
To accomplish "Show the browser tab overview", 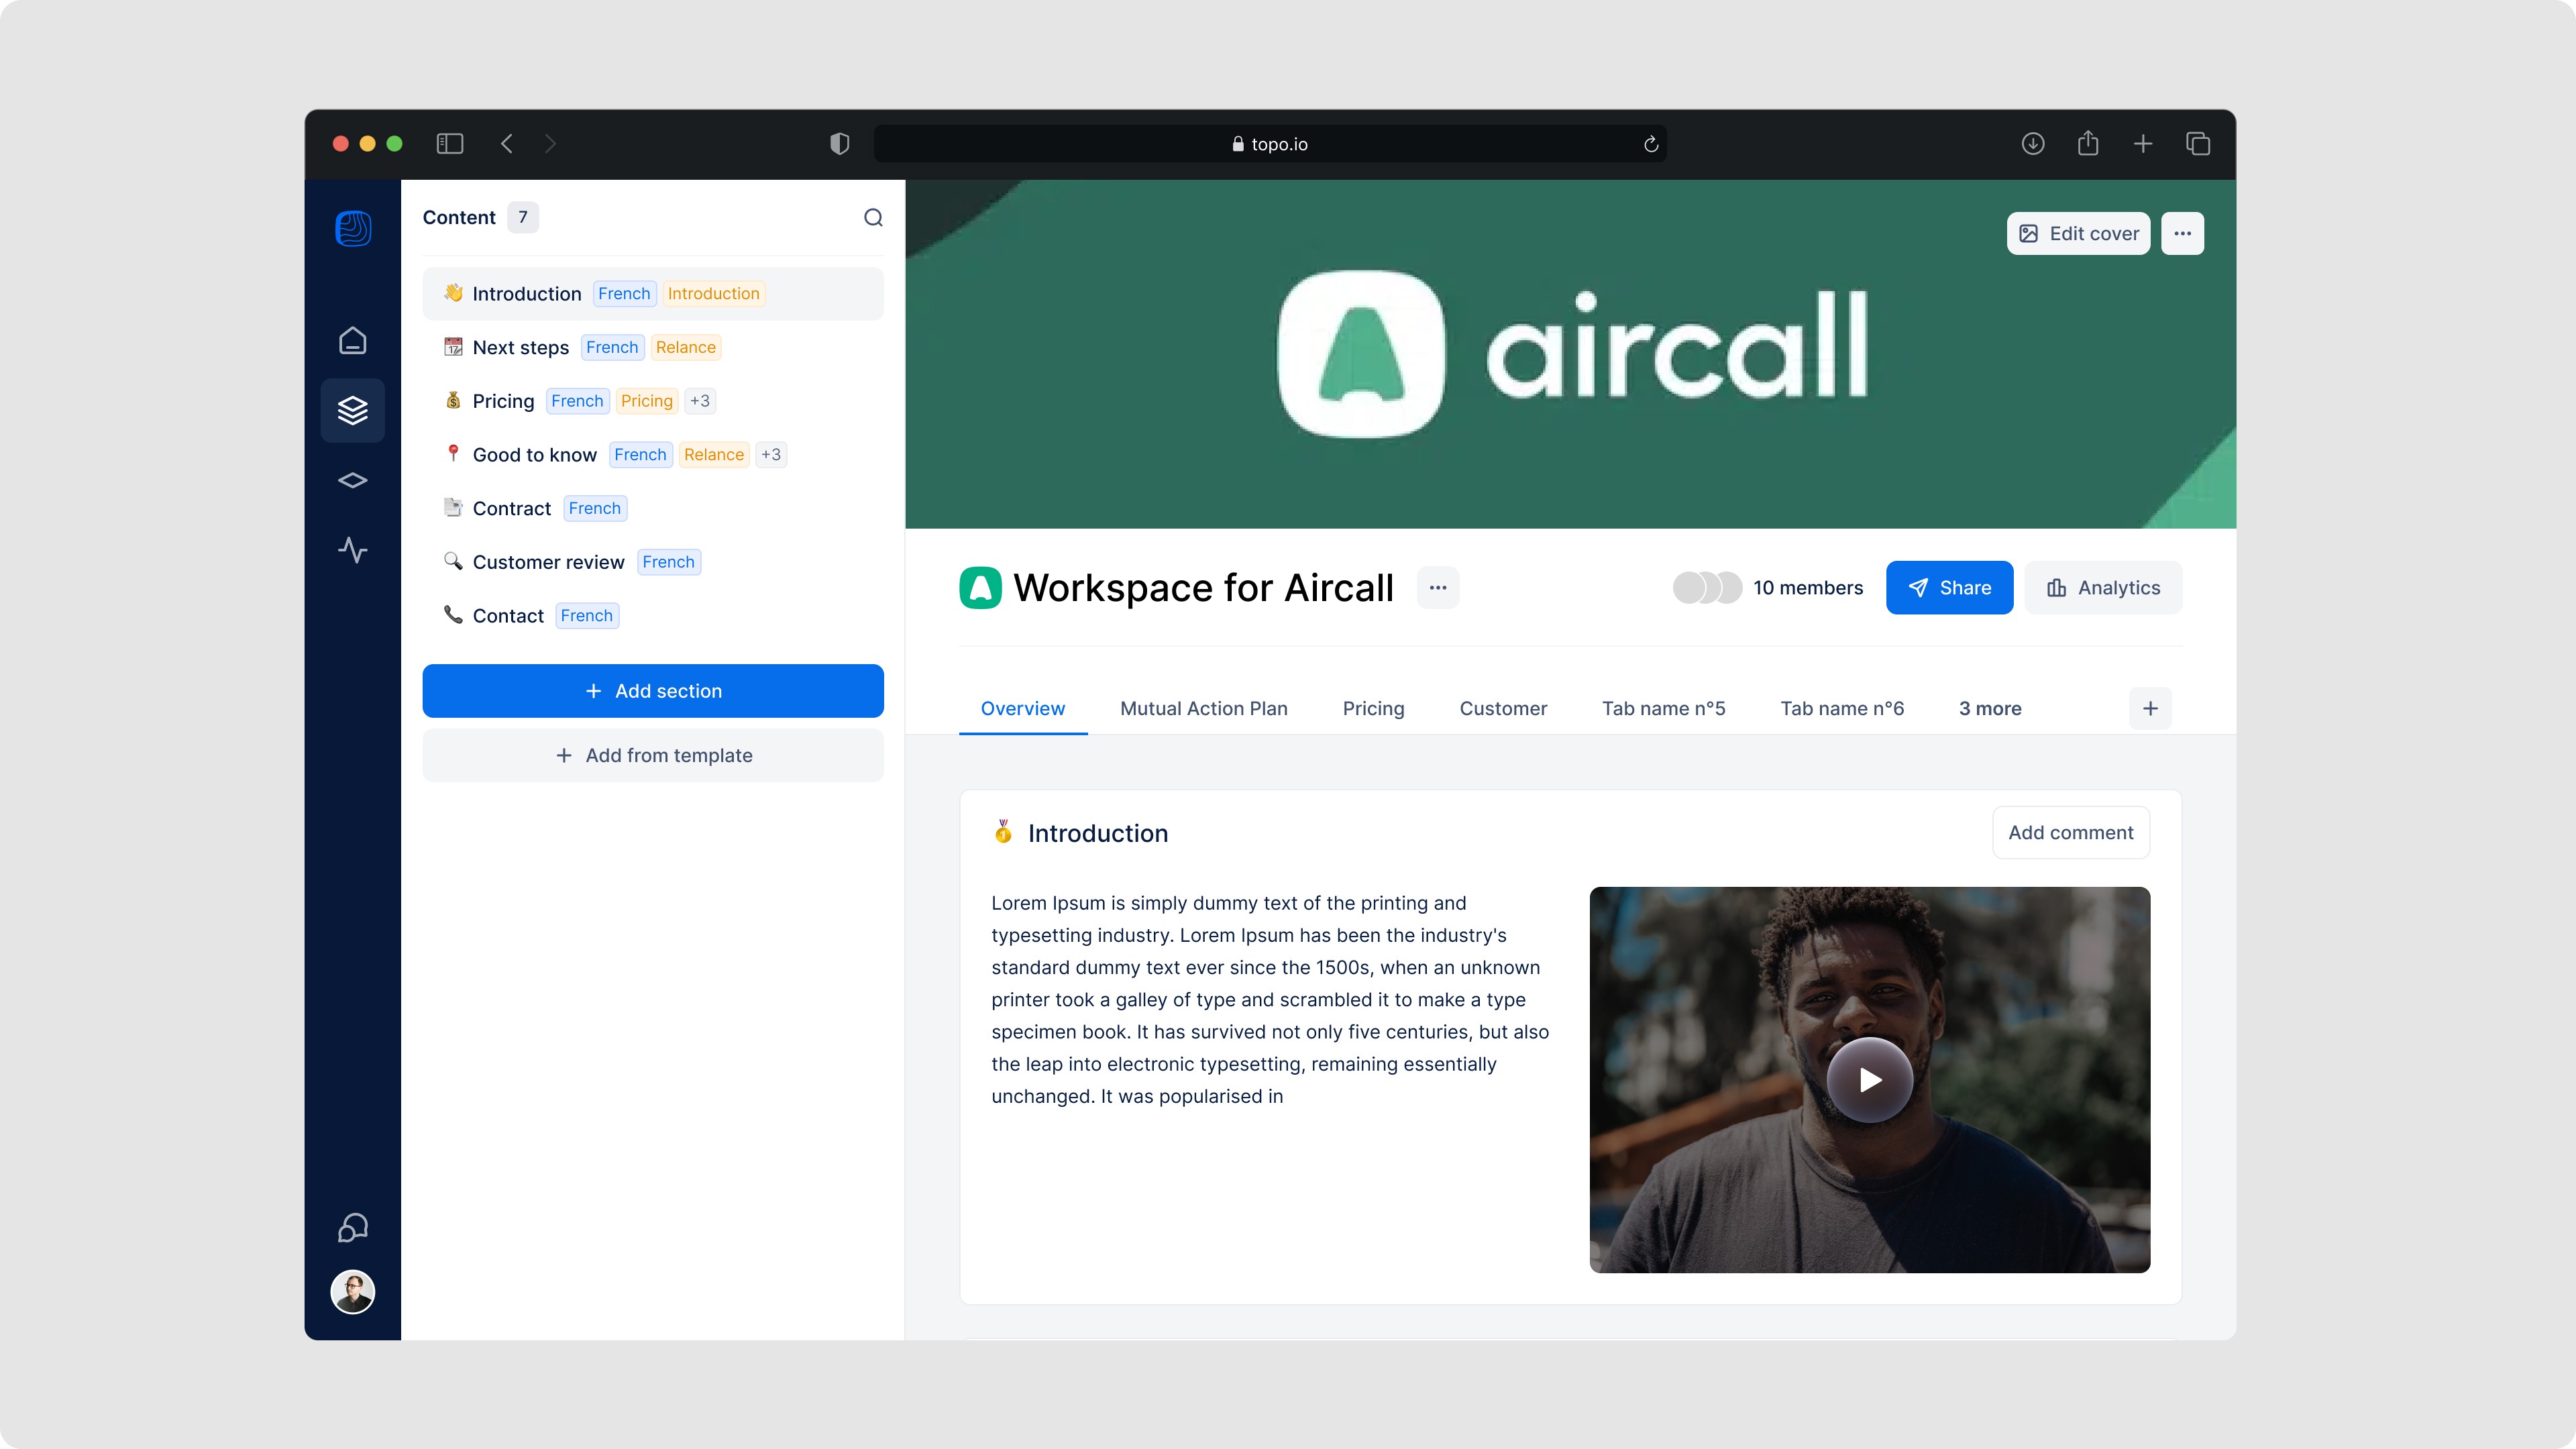I will pyautogui.click(x=2198, y=144).
